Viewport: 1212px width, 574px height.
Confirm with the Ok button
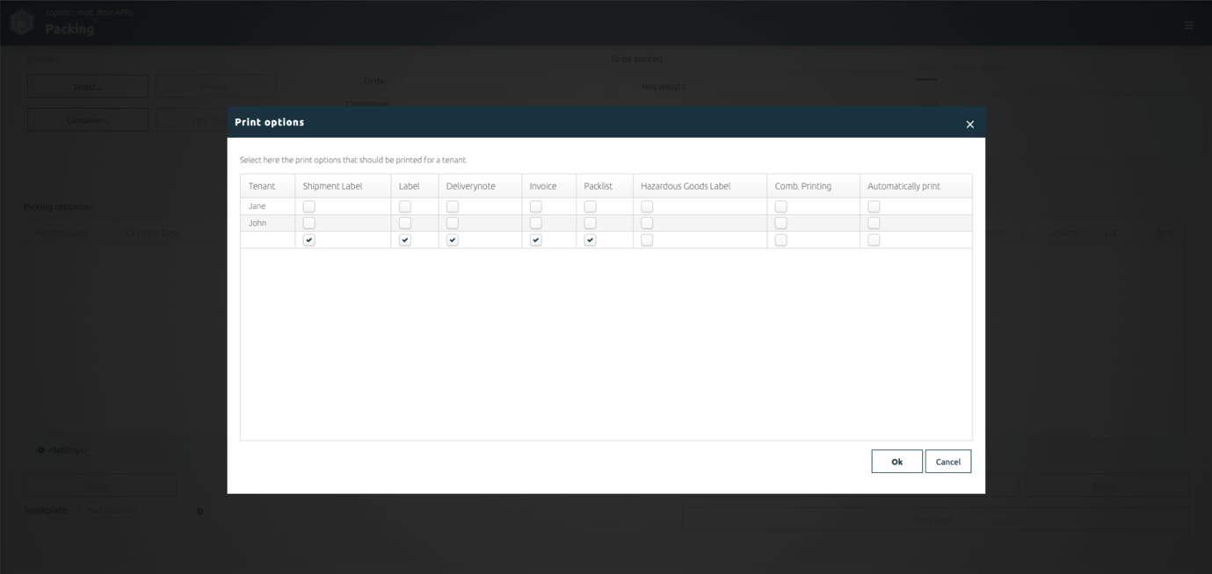[896, 462]
